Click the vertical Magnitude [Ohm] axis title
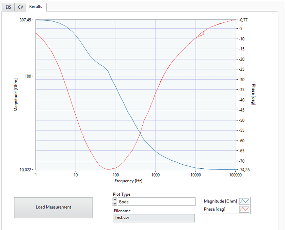The image size is (286, 230). [16, 95]
